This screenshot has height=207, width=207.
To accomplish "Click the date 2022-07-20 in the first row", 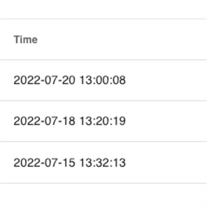I will point(45,80).
